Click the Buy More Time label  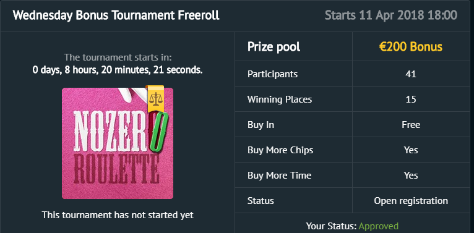click(279, 176)
